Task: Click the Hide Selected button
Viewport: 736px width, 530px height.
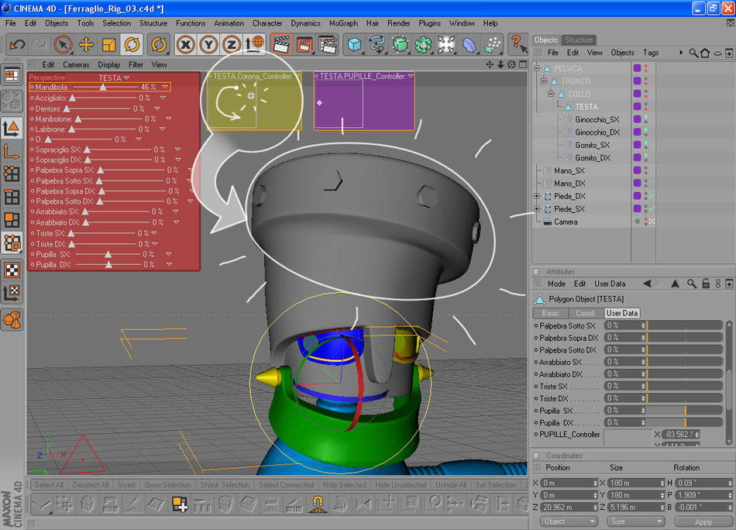Action: tap(344, 485)
